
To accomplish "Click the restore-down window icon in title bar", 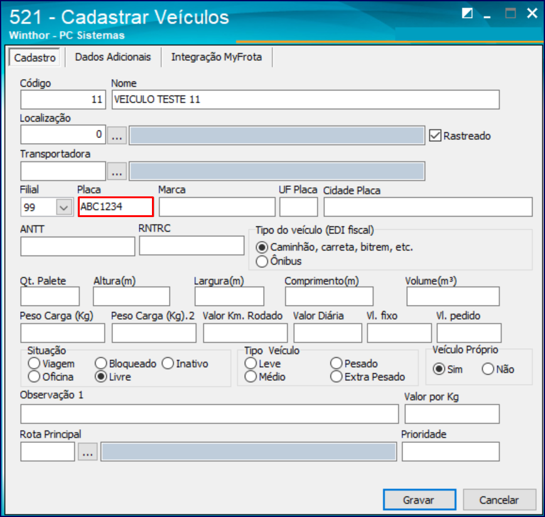I will pos(467,14).
